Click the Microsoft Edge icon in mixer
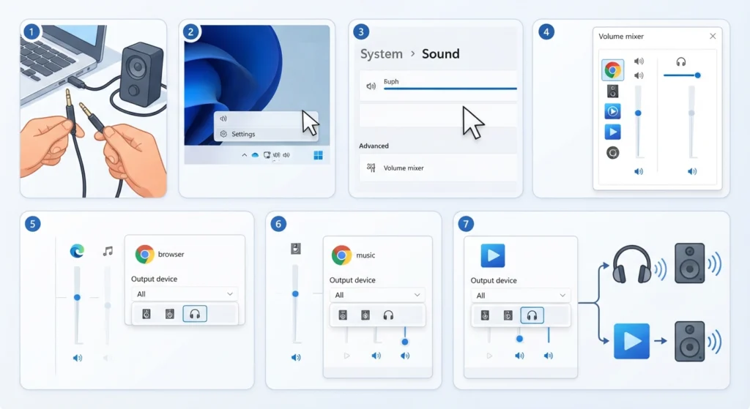The height and width of the screenshot is (409, 750). 77,251
